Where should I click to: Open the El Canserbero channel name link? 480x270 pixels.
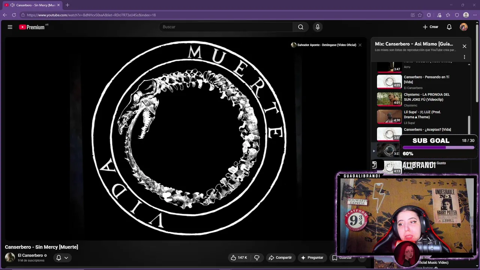click(x=30, y=255)
